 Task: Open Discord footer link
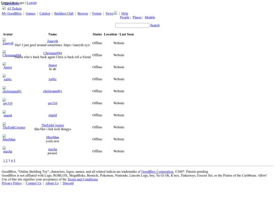[x=68, y=183]
